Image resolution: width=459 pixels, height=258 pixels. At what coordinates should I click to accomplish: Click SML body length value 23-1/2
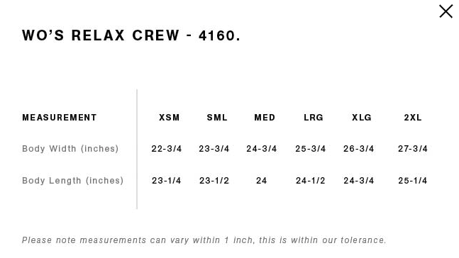coord(214,181)
